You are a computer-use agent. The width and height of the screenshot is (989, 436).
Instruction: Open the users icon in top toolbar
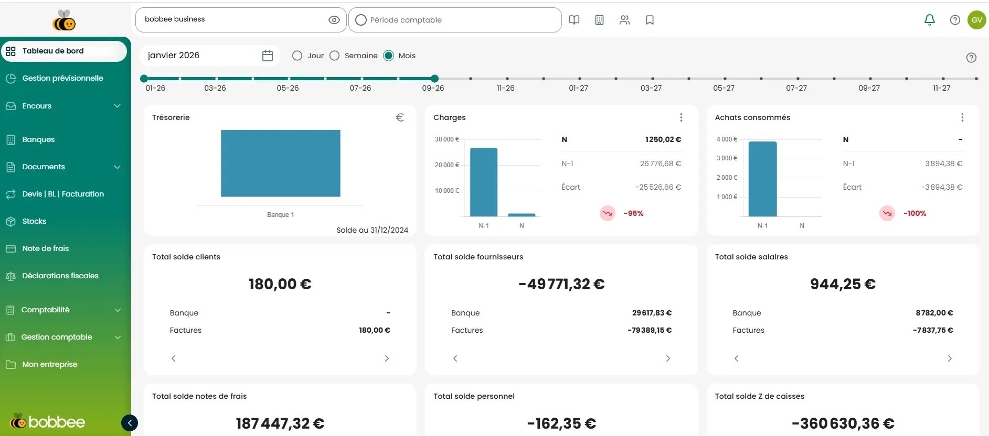[624, 20]
